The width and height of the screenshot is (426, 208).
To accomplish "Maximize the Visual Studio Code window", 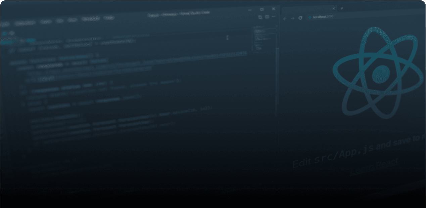I will click(262, 9).
